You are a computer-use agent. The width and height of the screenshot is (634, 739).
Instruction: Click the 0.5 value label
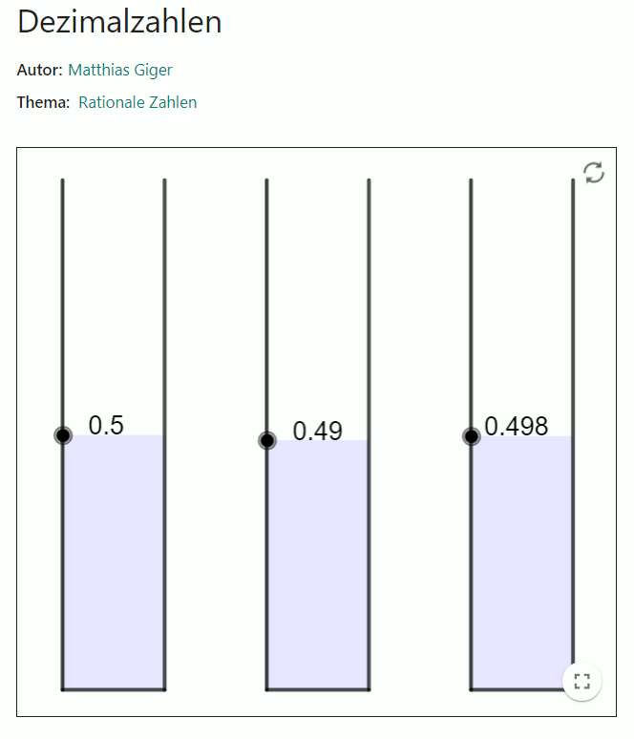pyautogui.click(x=106, y=425)
